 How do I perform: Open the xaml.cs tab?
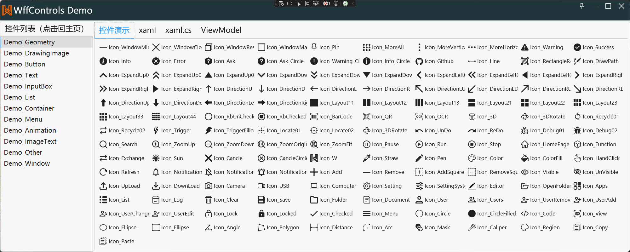pyautogui.click(x=178, y=30)
